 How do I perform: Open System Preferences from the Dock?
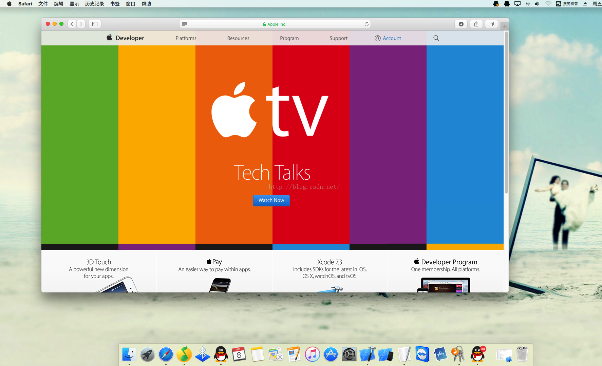(349, 354)
